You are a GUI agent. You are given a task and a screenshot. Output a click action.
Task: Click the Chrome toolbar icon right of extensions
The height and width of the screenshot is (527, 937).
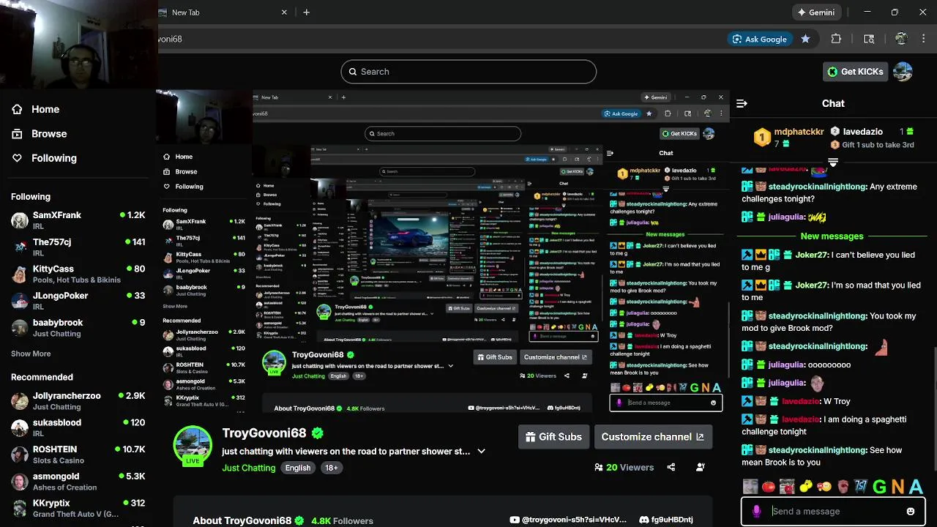coord(869,39)
